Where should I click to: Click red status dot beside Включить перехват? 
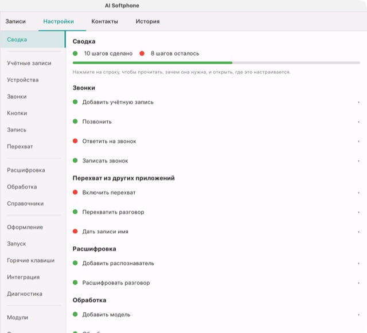pyautogui.click(x=75, y=192)
